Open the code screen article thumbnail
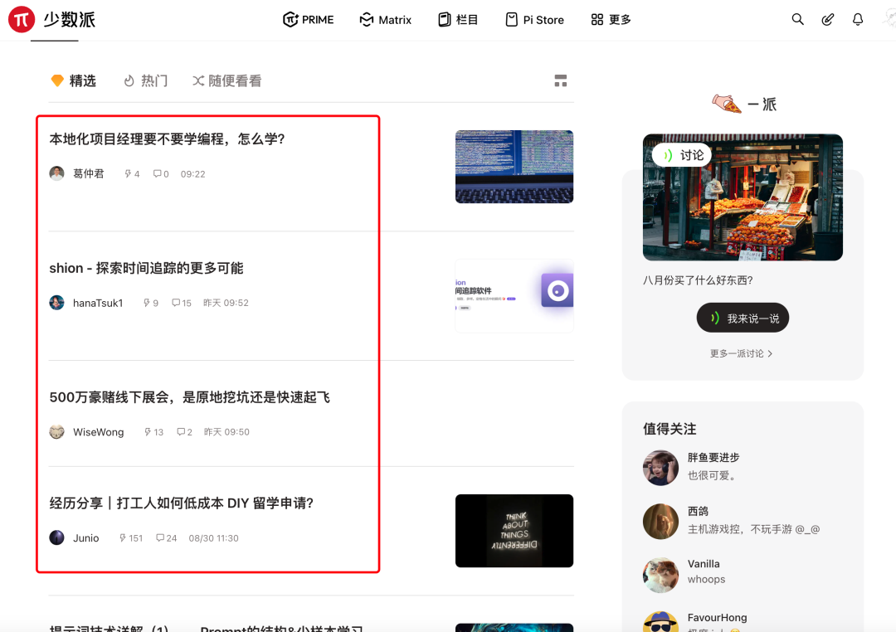The width and height of the screenshot is (896, 632). pos(514,166)
